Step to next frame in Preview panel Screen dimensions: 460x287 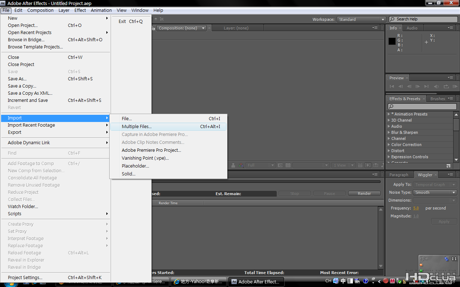point(418,86)
